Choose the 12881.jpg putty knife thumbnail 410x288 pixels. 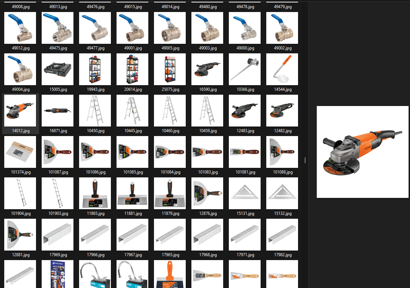[20, 235]
